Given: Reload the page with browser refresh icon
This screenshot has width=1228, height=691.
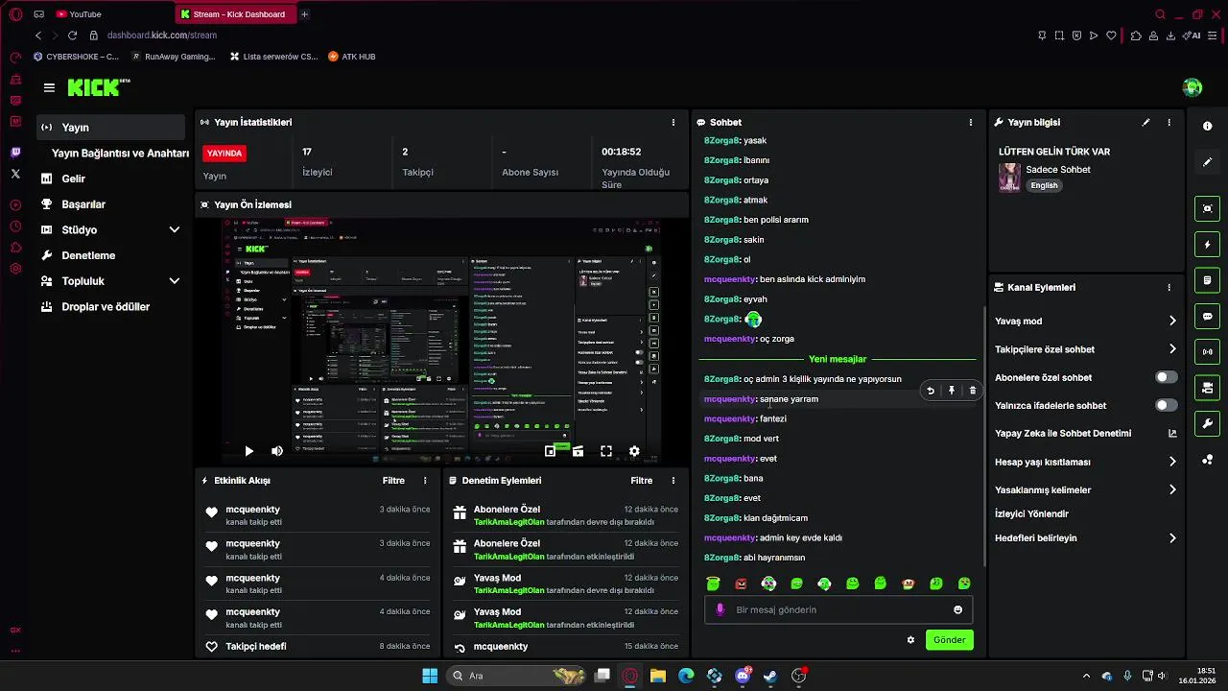Looking at the screenshot, I should [72, 36].
